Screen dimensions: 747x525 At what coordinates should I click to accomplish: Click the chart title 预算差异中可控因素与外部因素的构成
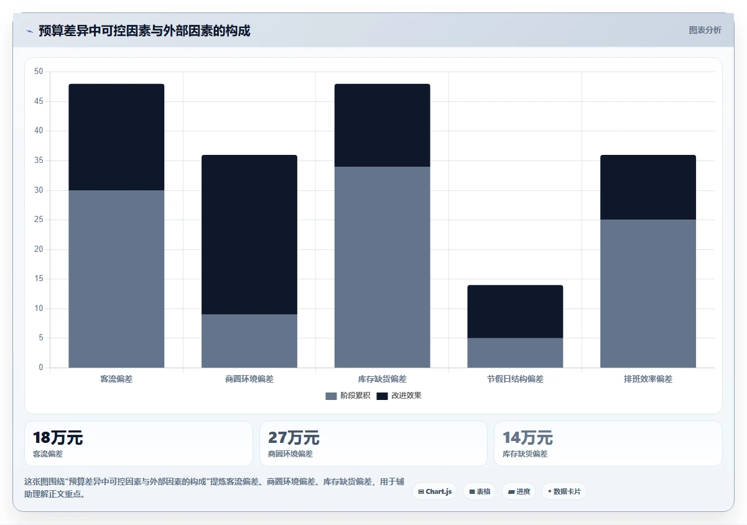coord(144,30)
